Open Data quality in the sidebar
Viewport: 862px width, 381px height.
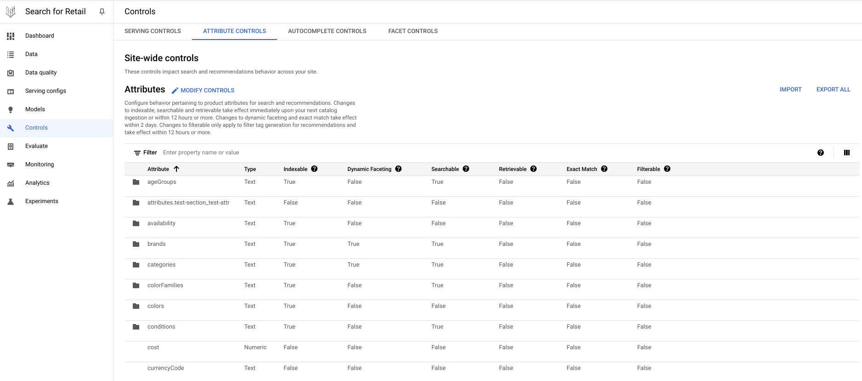41,73
